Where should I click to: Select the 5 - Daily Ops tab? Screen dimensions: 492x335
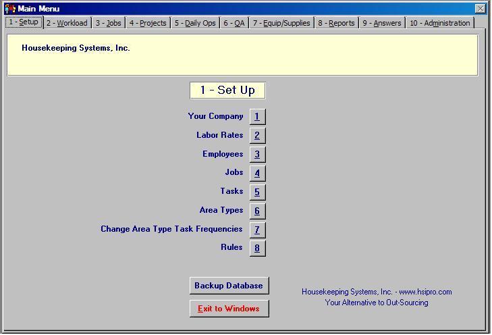(x=195, y=23)
